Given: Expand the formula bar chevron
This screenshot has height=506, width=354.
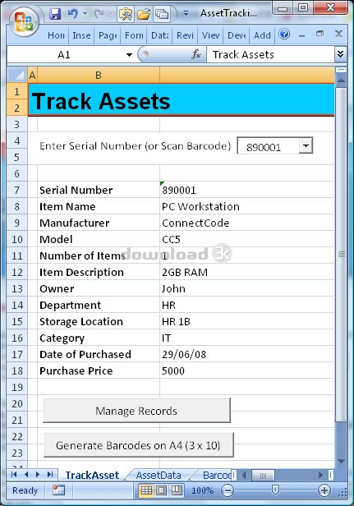Looking at the screenshot, I should click(340, 54).
